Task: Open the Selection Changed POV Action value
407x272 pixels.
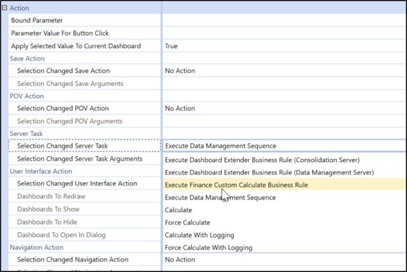Action: pos(284,108)
